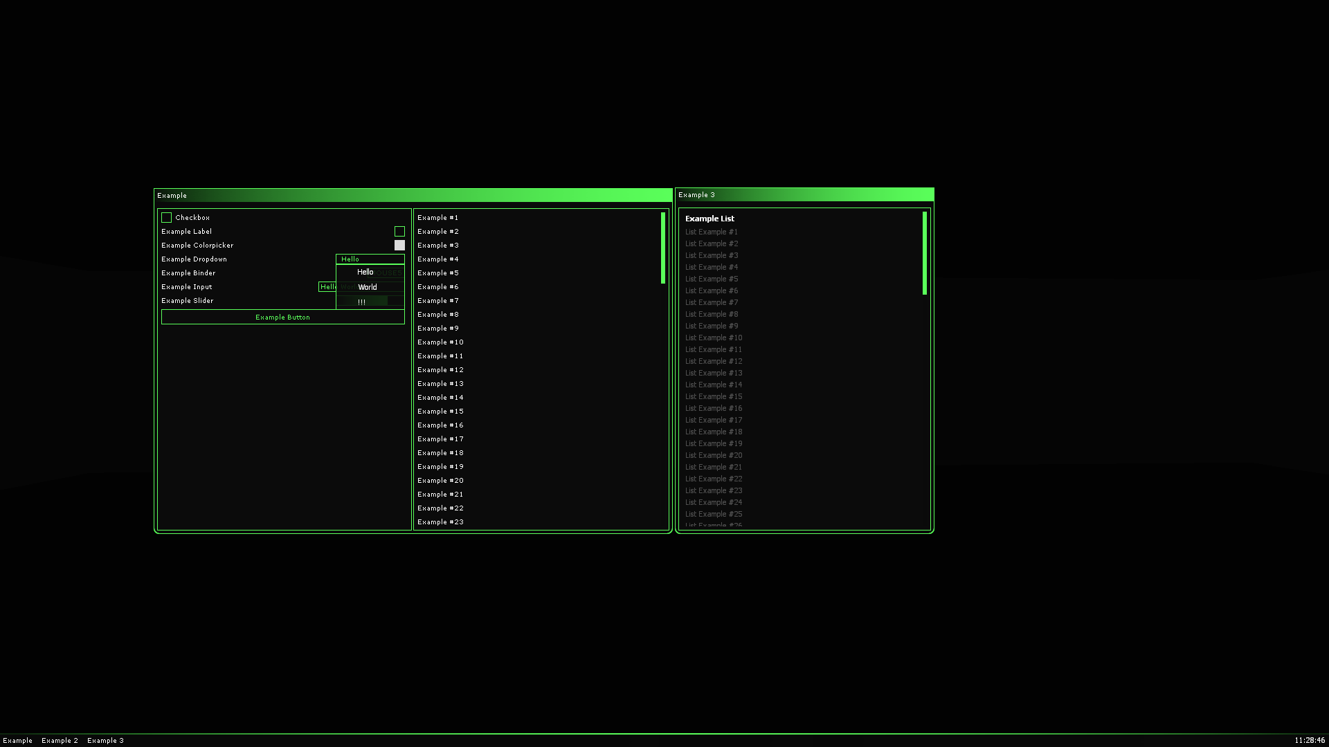Viewport: 1329px width, 747px height.
Task: Select 'List Example #12' row
Action: tap(714, 361)
